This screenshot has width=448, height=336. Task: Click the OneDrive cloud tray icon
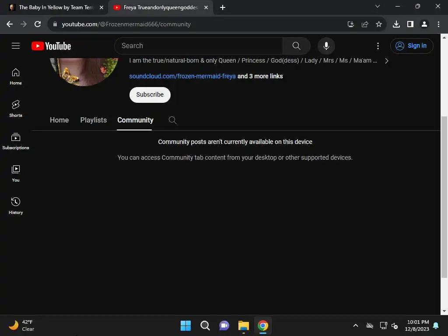370,325
